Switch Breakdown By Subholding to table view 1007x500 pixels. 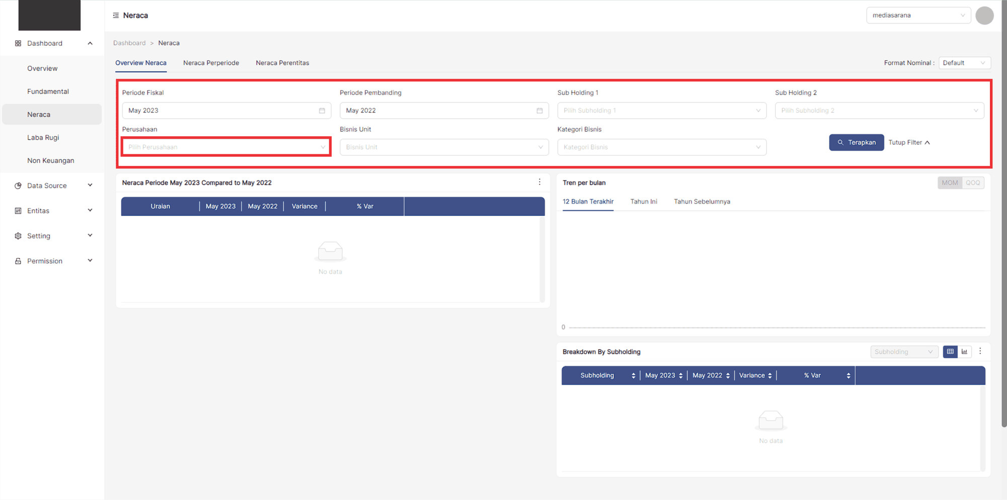click(x=950, y=352)
